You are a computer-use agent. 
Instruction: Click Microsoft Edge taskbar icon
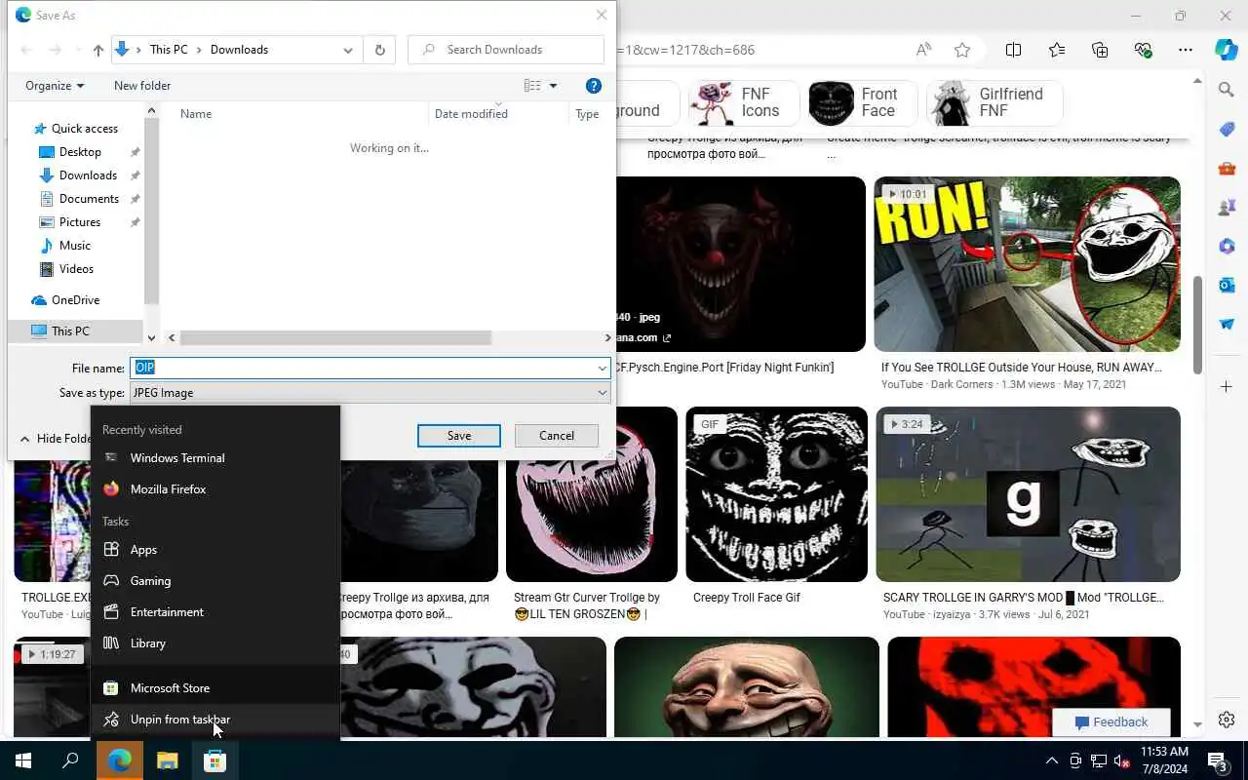[x=120, y=760]
